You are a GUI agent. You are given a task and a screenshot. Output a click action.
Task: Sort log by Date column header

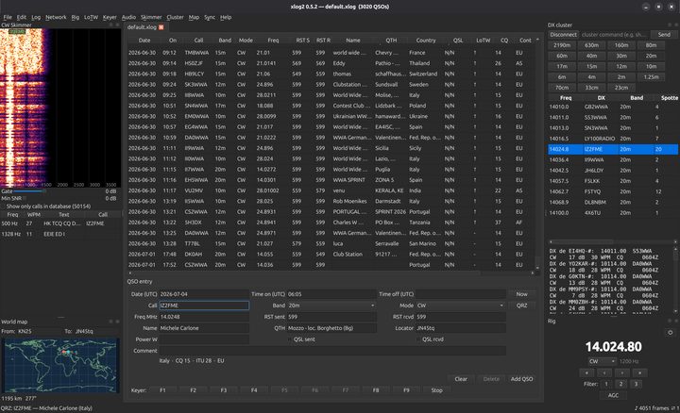point(144,41)
